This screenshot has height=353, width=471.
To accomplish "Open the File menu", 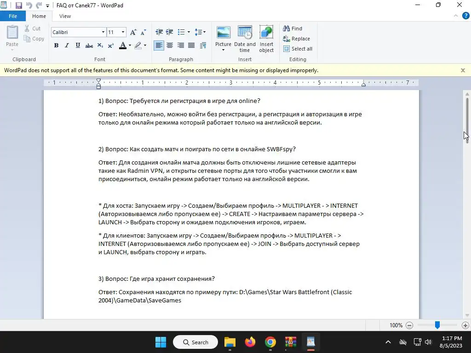I will pyautogui.click(x=13, y=16).
